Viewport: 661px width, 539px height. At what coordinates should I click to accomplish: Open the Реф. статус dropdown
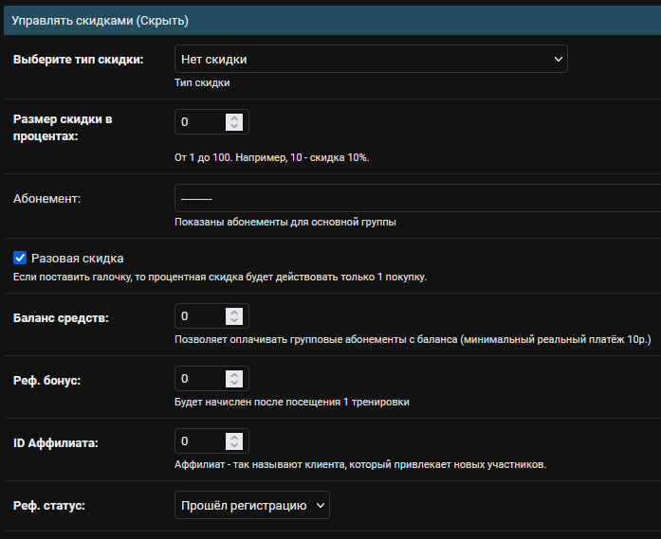(252, 507)
